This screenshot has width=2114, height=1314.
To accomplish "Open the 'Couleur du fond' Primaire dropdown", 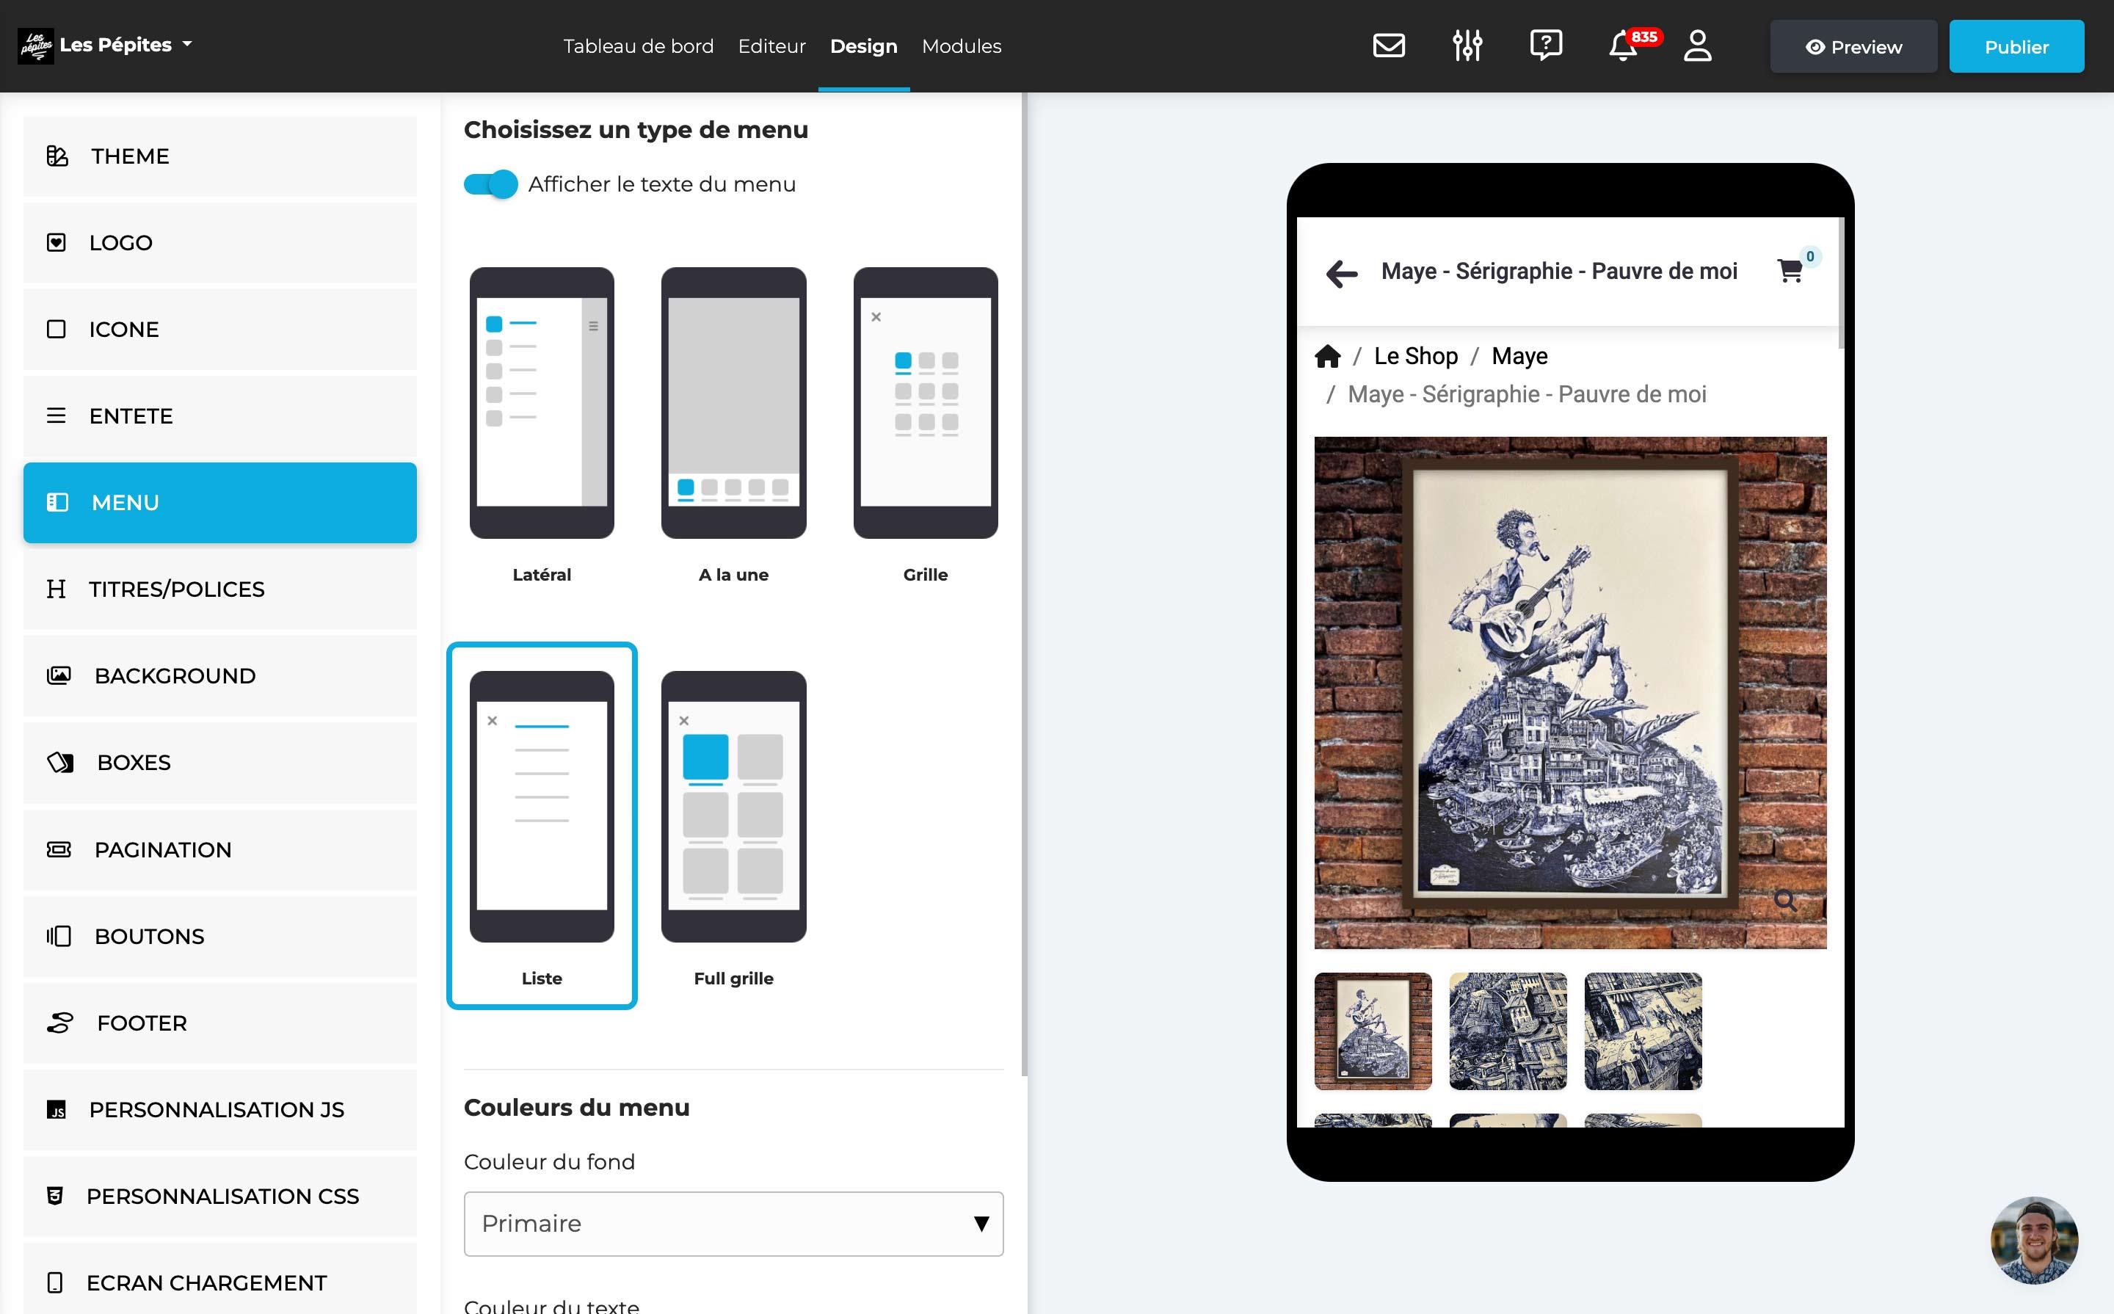I will [x=733, y=1224].
